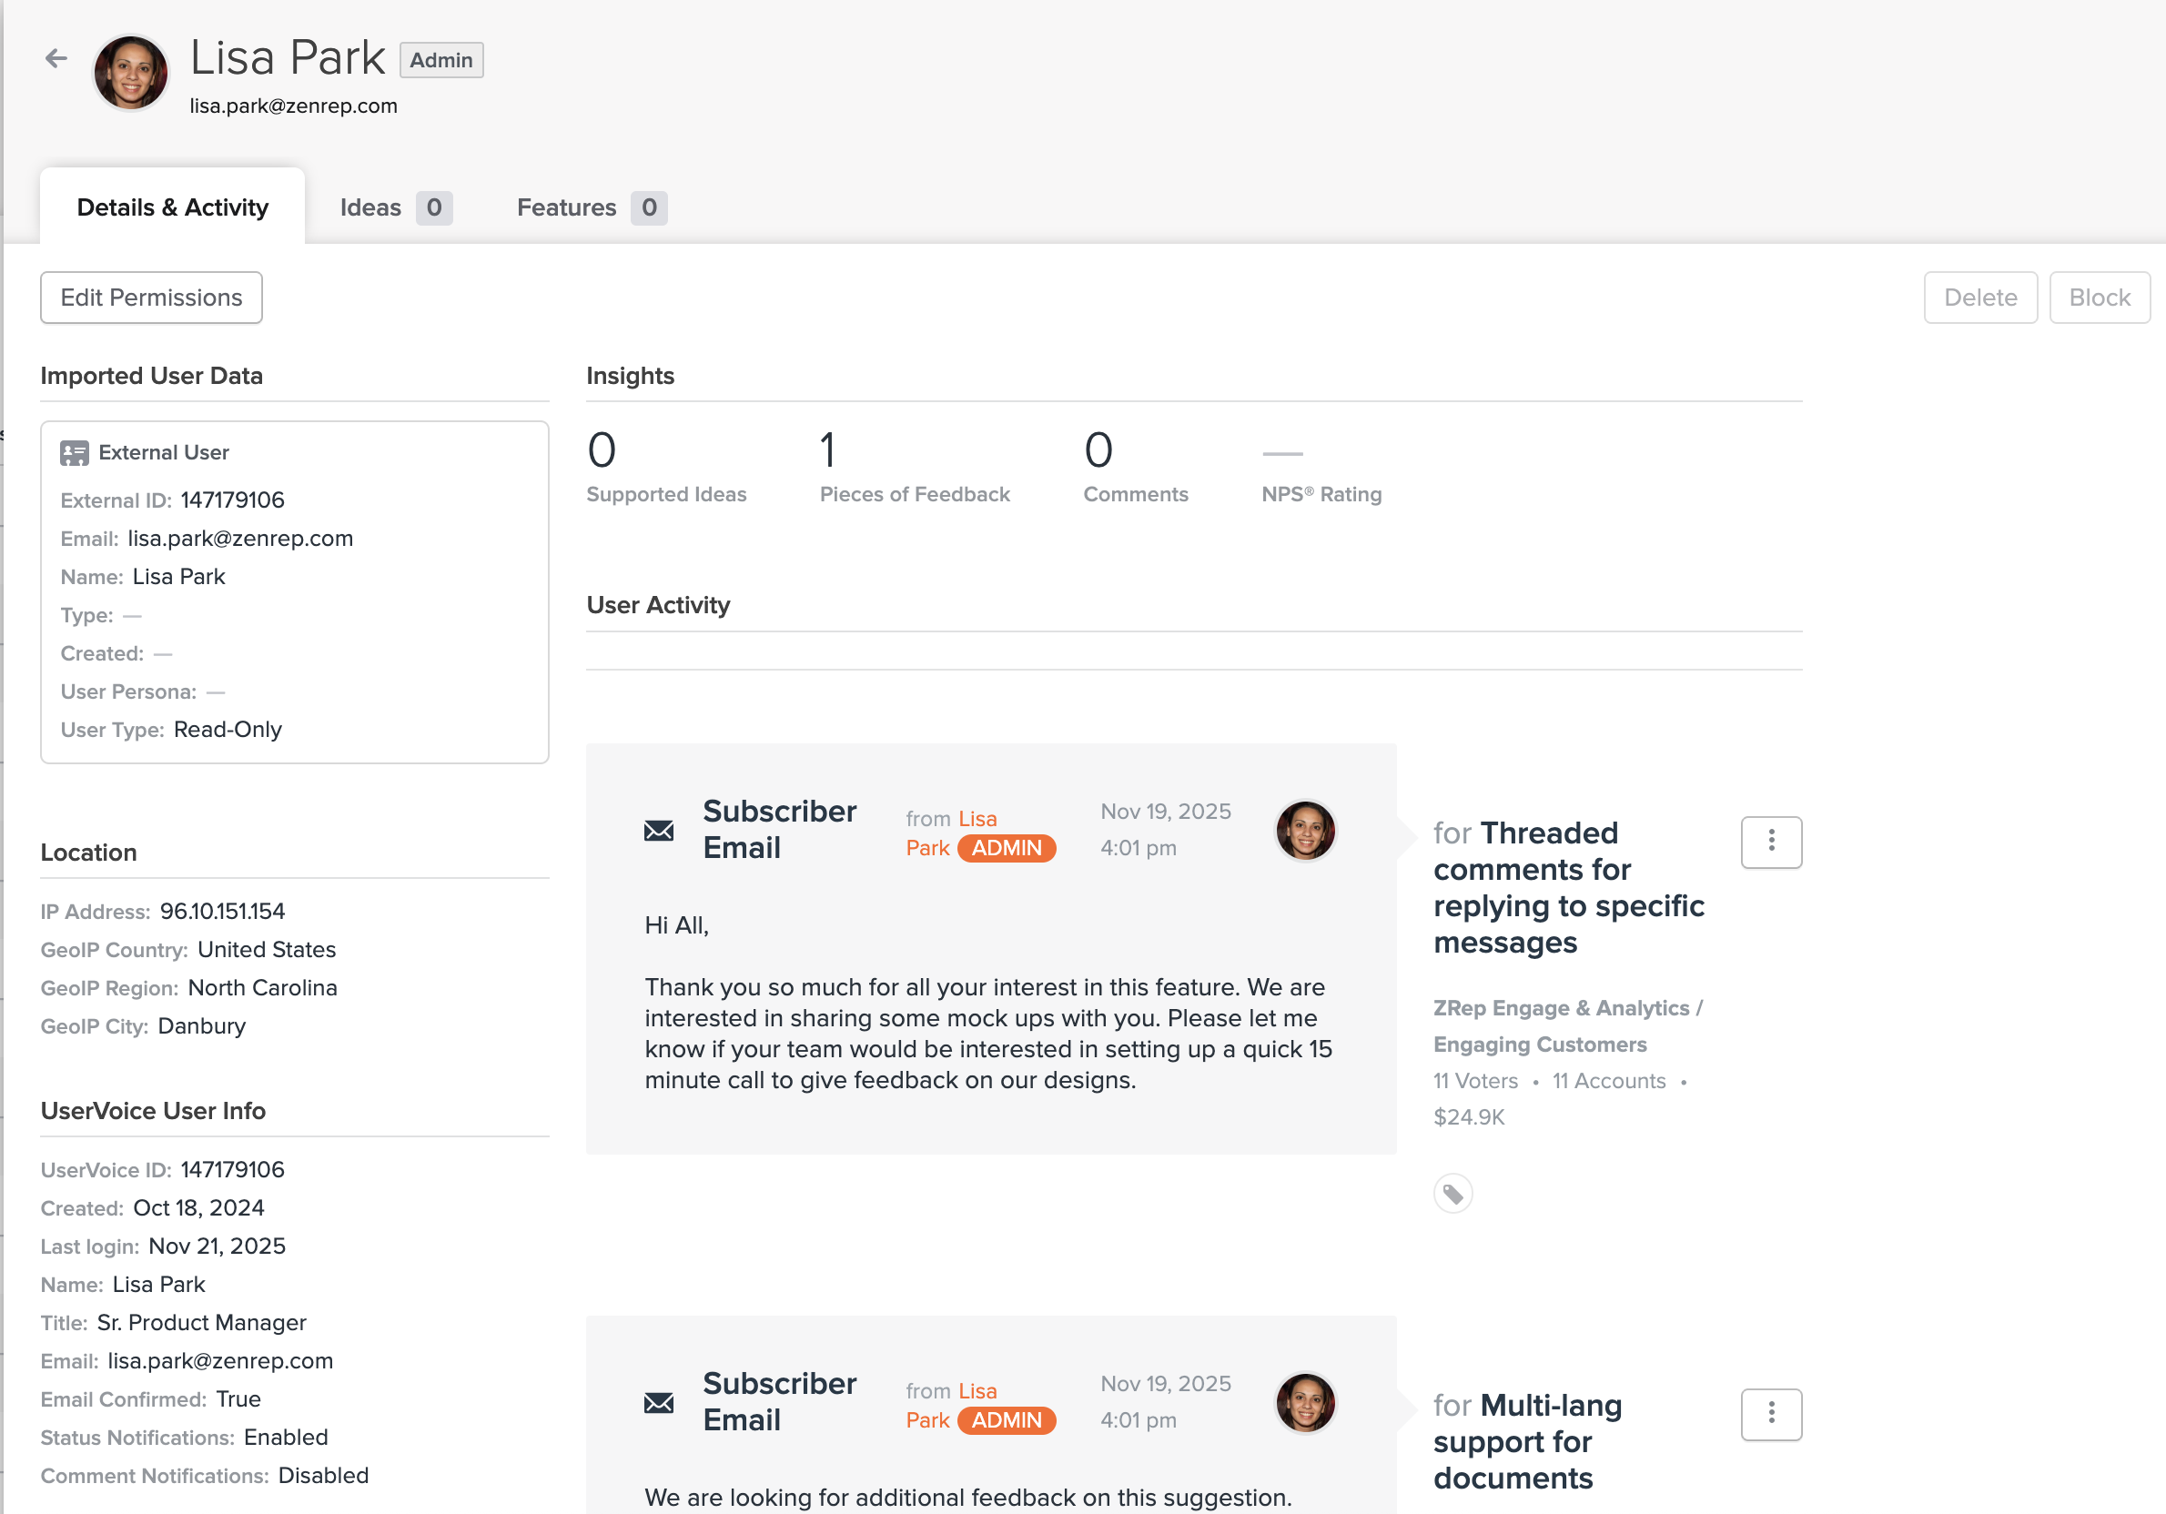Image resolution: width=2166 pixels, height=1514 pixels.
Task: Click the External User card icon
Action: pyautogui.click(x=75, y=453)
